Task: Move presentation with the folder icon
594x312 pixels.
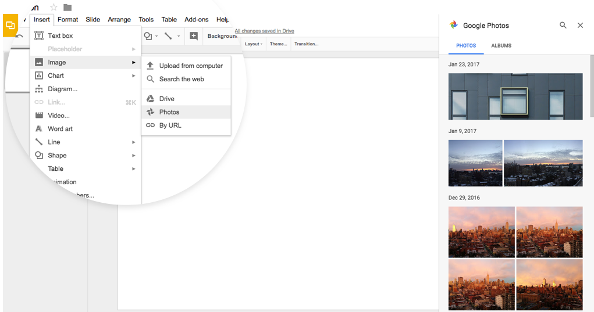Action: pos(67,7)
